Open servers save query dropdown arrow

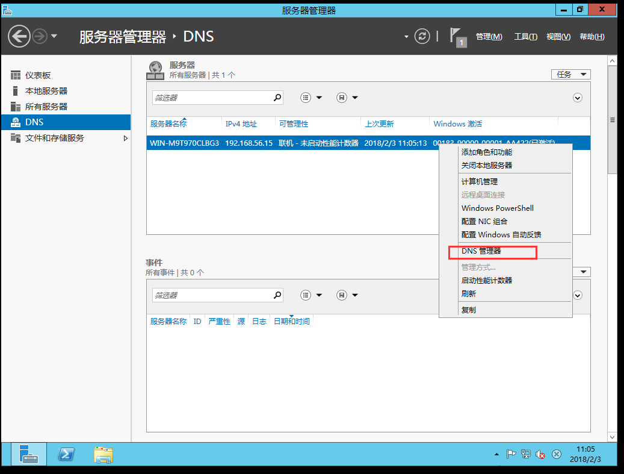click(355, 98)
